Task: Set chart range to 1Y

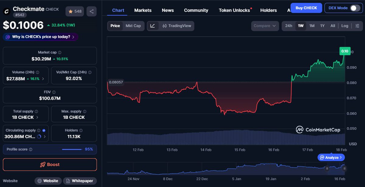Action: coord(322,26)
